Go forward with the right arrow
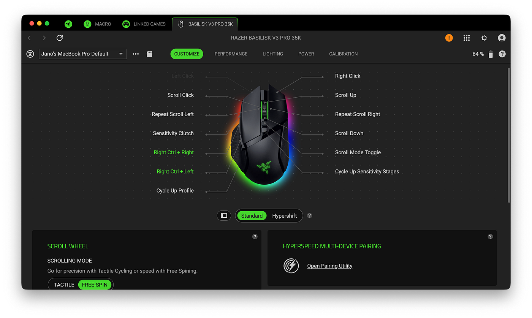The width and height of the screenshot is (532, 318). (44, 38)
